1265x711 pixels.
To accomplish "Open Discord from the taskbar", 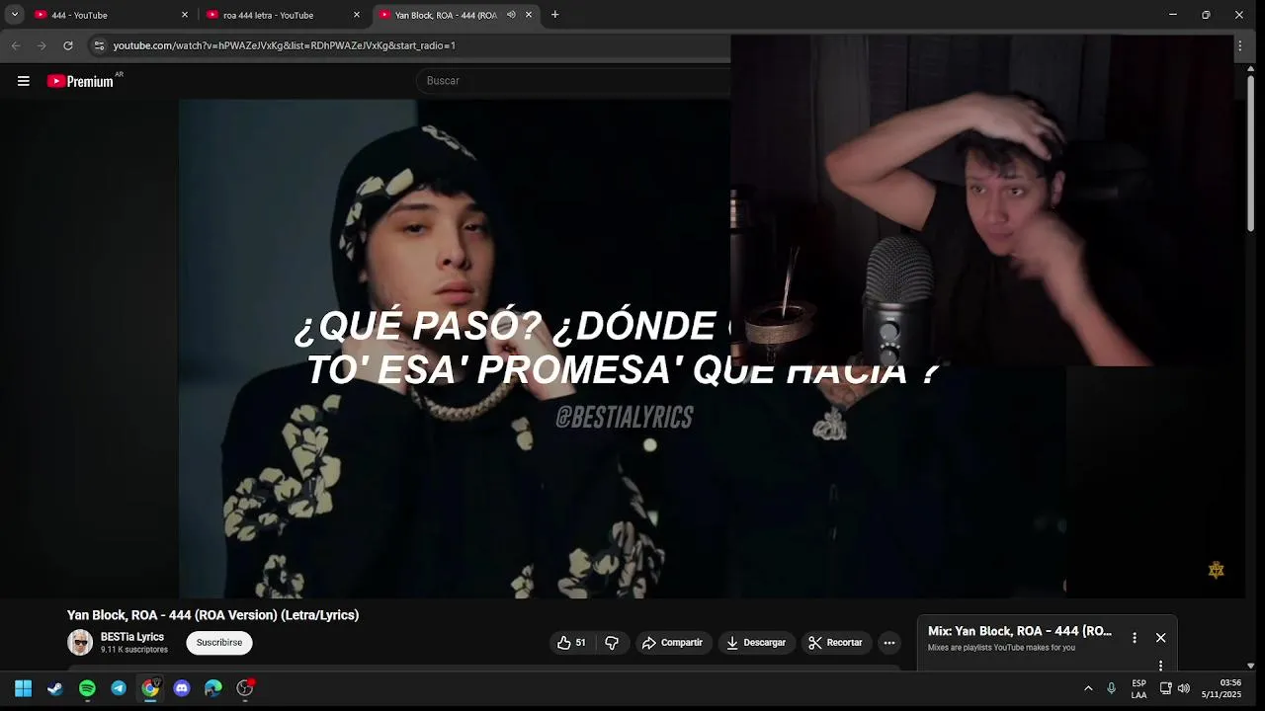I will pyautogui.click(x=182, y=688).
